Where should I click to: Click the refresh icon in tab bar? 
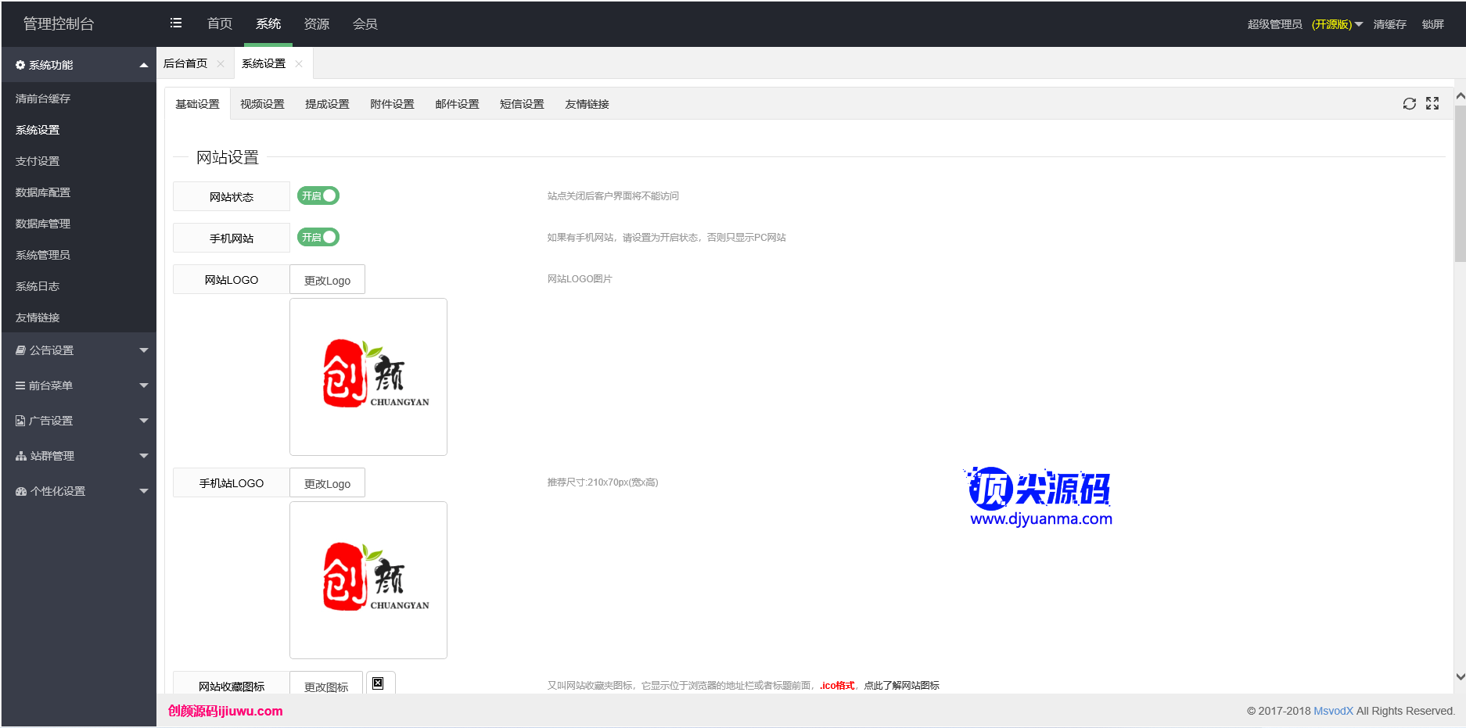pos(1409,104)
